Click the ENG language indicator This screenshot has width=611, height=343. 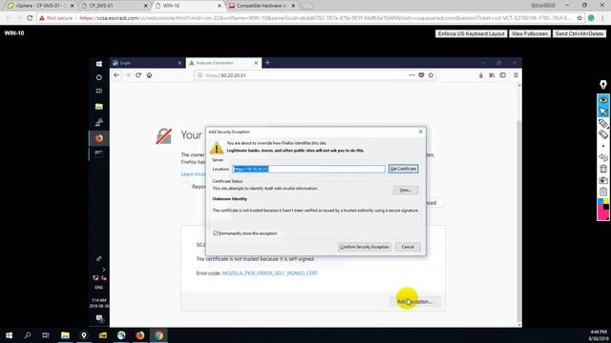coord(99,288)
